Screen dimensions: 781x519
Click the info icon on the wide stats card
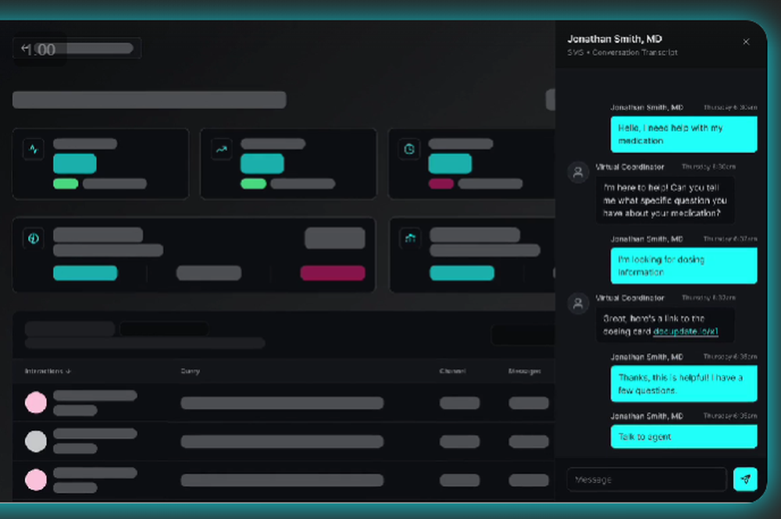point(33,239)
